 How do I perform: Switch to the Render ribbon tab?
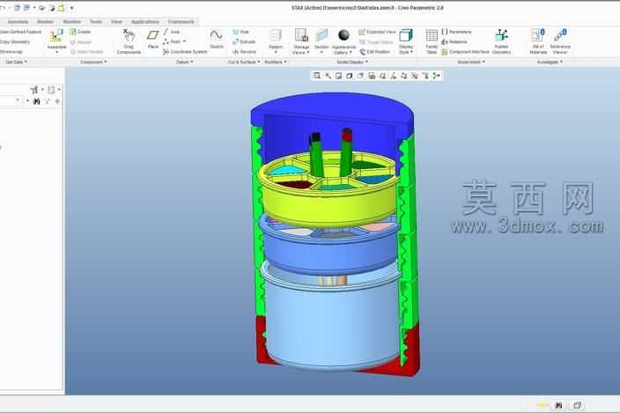tap(45, 22)
